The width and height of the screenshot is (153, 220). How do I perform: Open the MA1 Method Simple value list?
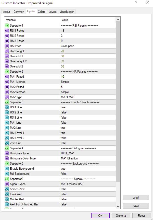[x=88, y=82]
